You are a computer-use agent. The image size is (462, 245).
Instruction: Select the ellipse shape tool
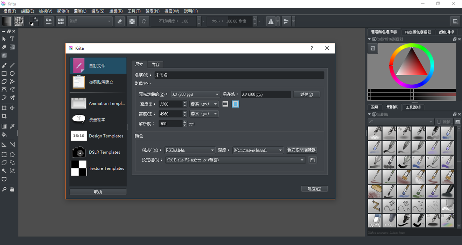click(12, 73)
